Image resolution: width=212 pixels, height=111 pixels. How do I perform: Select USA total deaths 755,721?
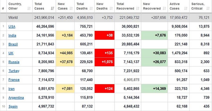[x=86, y=26]
